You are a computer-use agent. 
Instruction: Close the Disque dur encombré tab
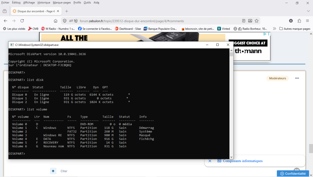pyautogui.click(x=58, y=11)
